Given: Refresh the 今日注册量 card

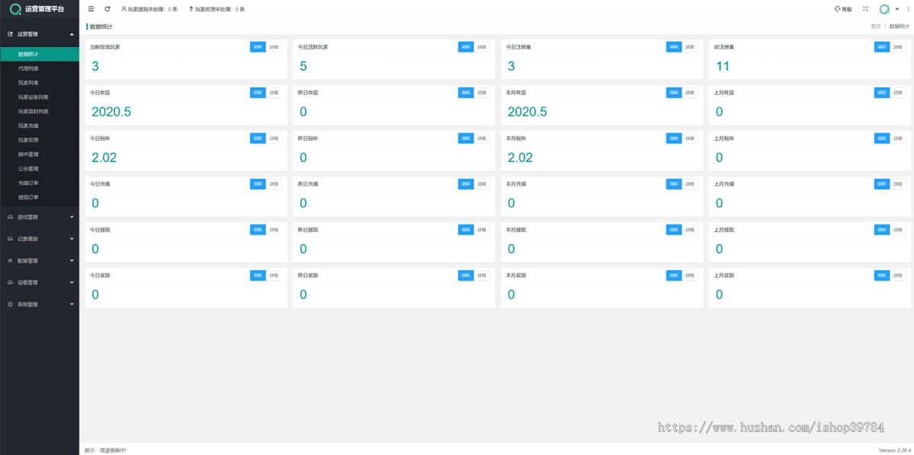Looking at the screenshot, I should click(x=674, y=47).
